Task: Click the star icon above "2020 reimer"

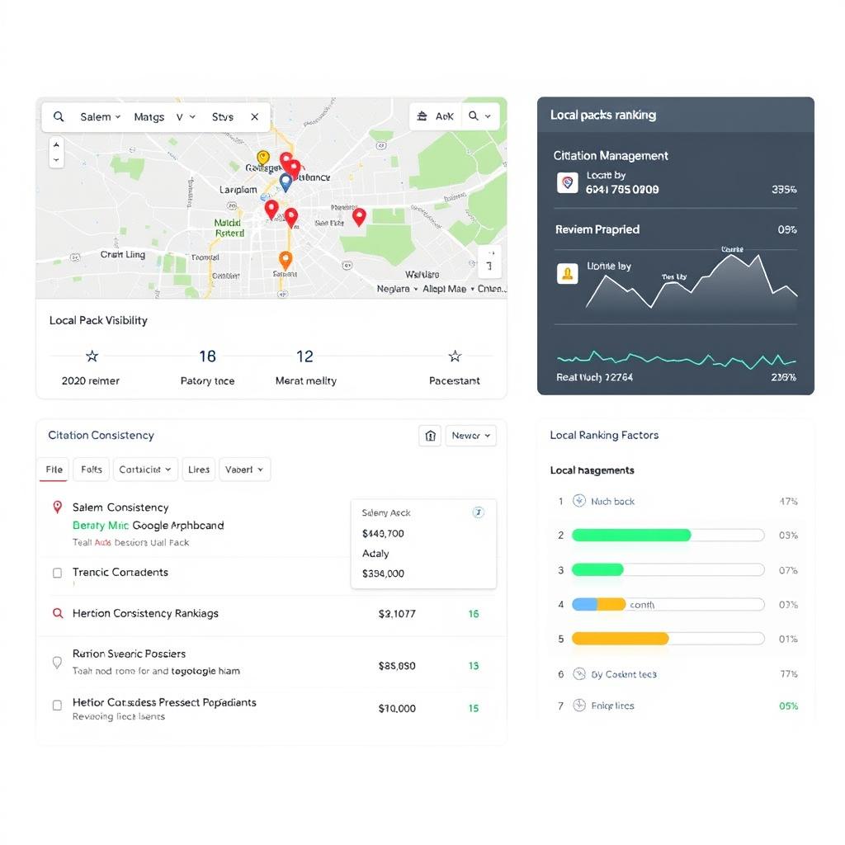Action: click(x=91, y=356)
